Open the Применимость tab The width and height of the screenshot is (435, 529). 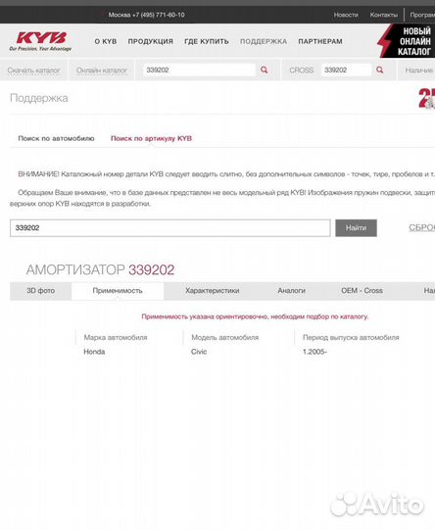118,291
